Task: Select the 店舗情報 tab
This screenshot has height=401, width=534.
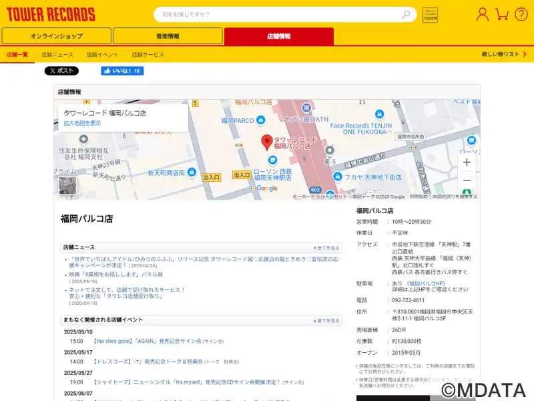Action: click(279, 36)
